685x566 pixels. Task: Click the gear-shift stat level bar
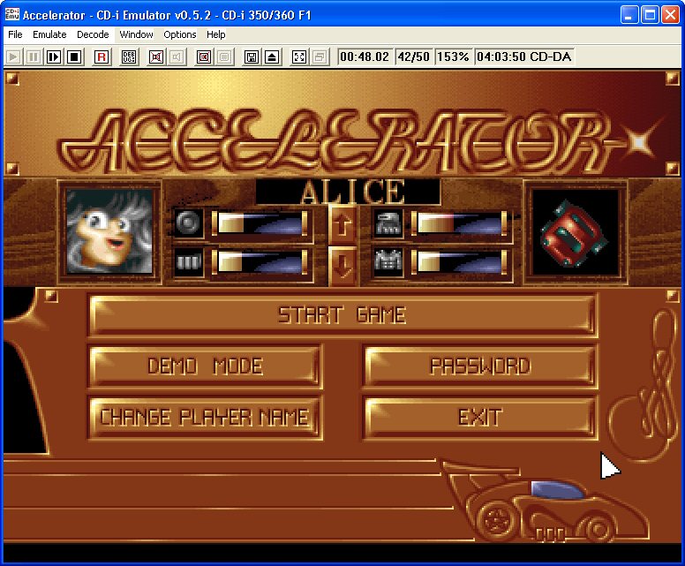(x=261, y=263)
